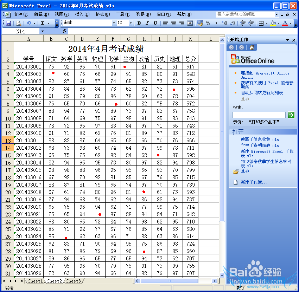Image resolution: width=299 pixels, height=292 pixels.
Task: Expand the font size dropdown
Action: (x=131, y=23)
